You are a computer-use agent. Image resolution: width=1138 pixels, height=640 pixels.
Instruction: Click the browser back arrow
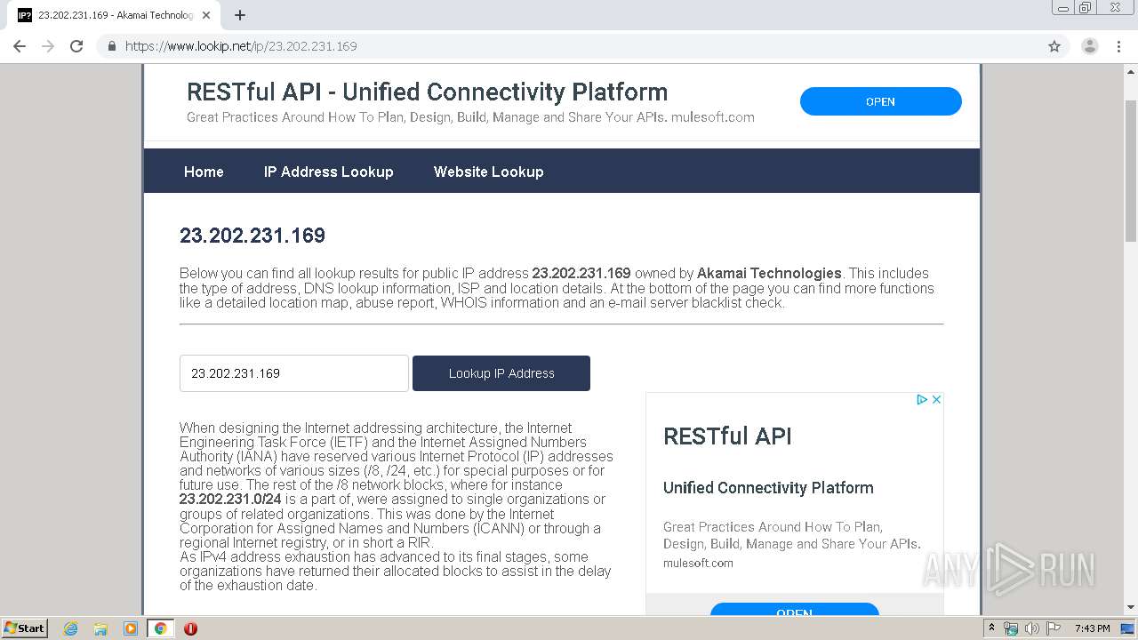pyautogui.click(x=20, y=46)
